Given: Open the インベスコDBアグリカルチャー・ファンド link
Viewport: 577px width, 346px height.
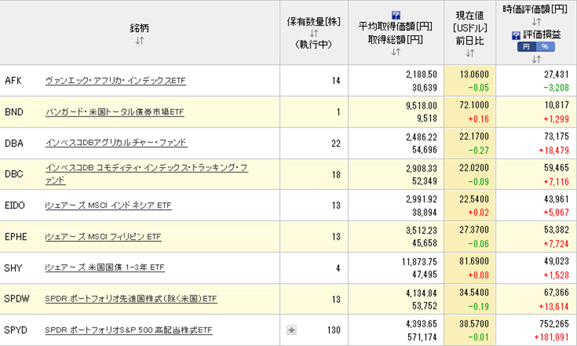Looking at the screenshot, I should tap(116, 143).
